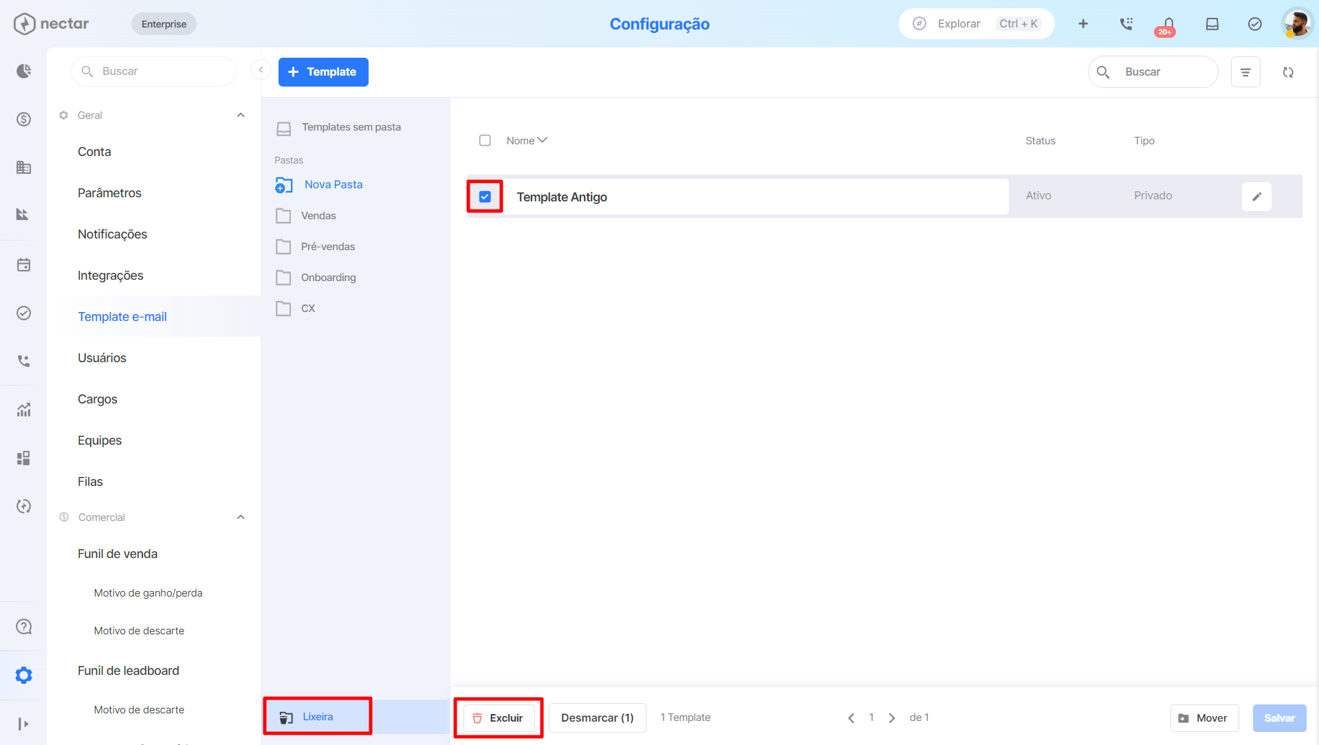
Task: Open Funil de venda settings
Action: [117, 554]
